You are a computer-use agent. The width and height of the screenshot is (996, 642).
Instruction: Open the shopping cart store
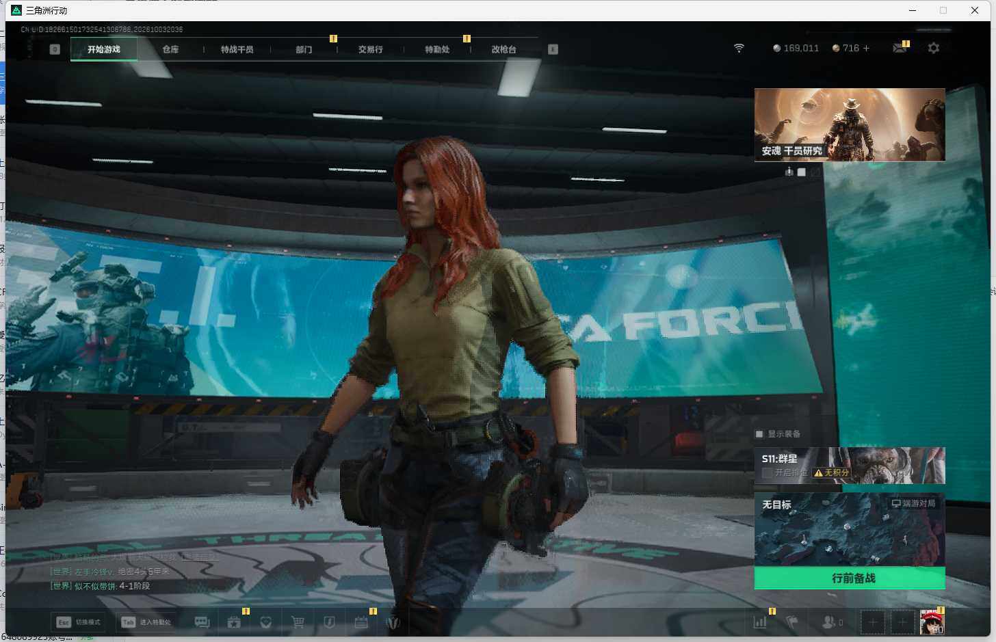[x=298, y=622]
